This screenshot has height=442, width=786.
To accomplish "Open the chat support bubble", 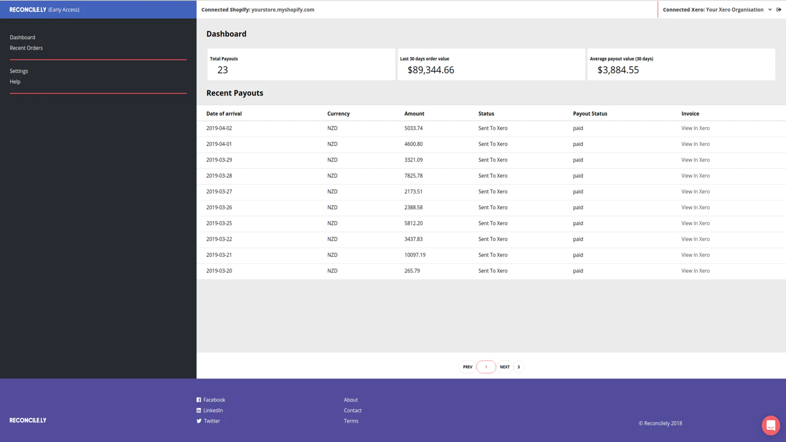I will coord(771,425).
